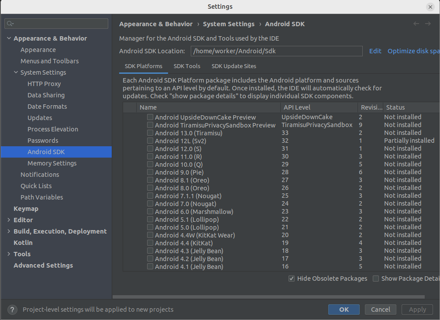Click the Apply button
Image resolution: width=440 pixels, height=320 pixels.
click(x=417, y=310)
